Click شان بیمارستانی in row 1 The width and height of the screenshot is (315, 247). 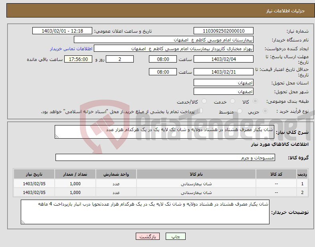[196, 184]
